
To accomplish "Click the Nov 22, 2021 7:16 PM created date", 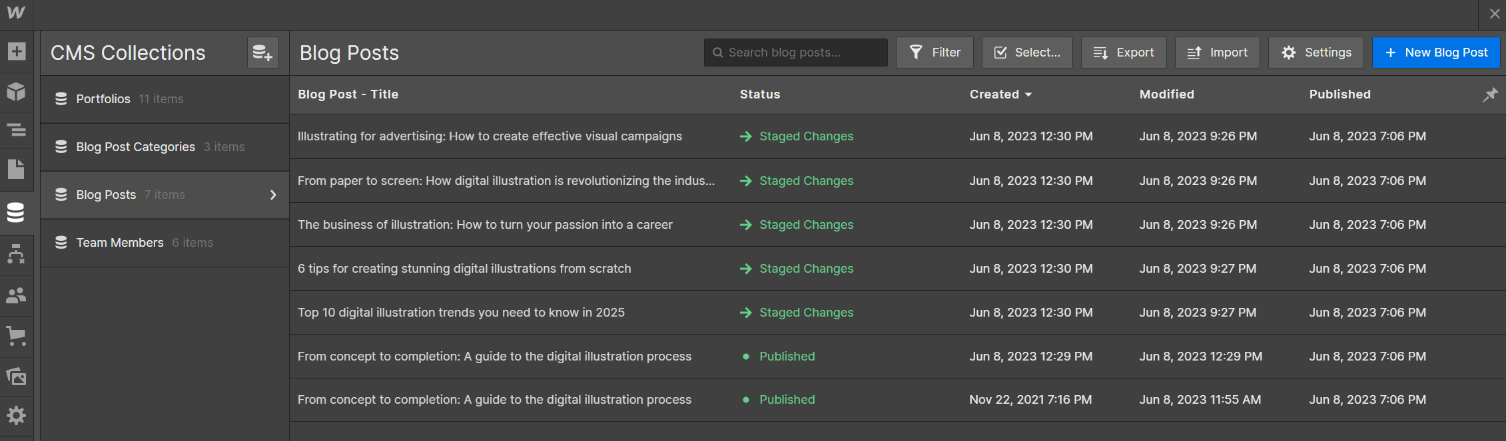I will 1030,400.
